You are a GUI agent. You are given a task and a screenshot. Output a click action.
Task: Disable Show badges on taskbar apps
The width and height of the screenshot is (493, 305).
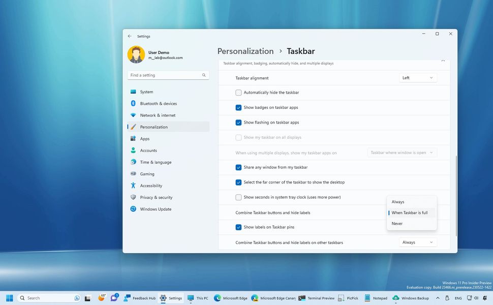tap(238, 107)
